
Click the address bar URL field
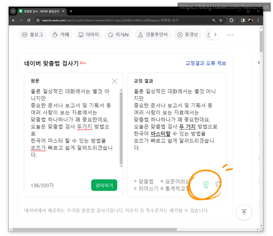click(110, 20)
